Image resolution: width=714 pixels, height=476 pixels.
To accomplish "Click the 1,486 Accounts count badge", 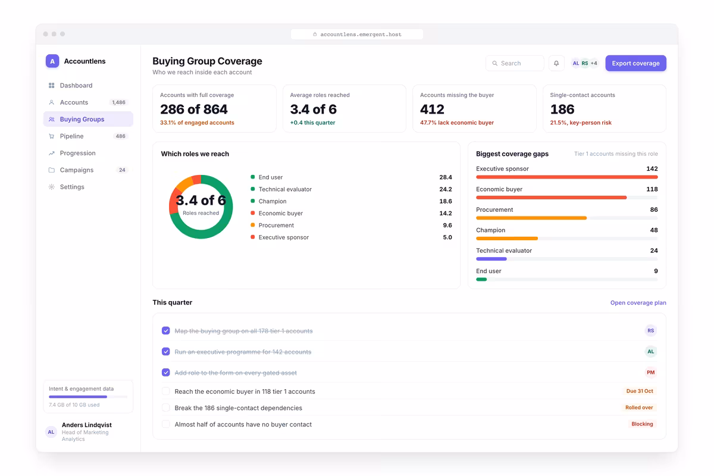I will (119, 102).
